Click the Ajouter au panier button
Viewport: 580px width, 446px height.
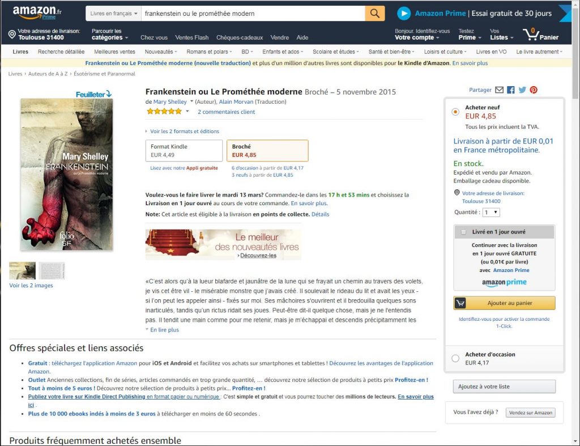point(504,303)
